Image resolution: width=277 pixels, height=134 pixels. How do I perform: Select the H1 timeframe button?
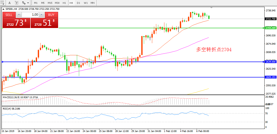pyautogui.click(x=64, y=3)
